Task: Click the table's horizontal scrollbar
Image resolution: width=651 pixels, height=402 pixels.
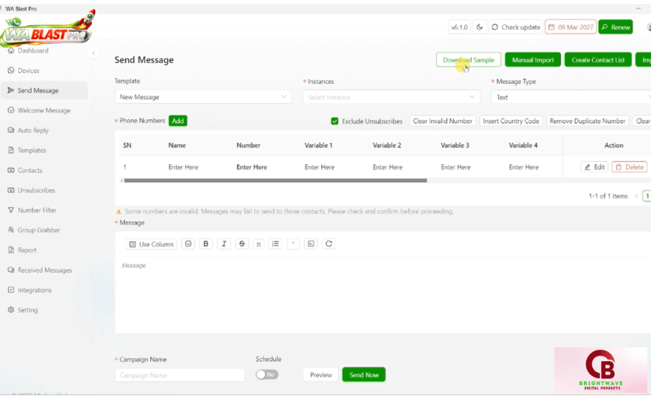Action: click(275, 180)
